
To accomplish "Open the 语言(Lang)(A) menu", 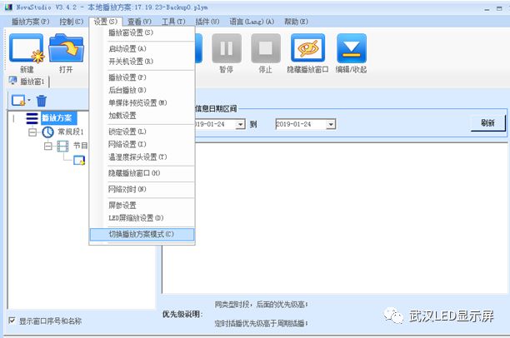I will [x=252, y=22].
